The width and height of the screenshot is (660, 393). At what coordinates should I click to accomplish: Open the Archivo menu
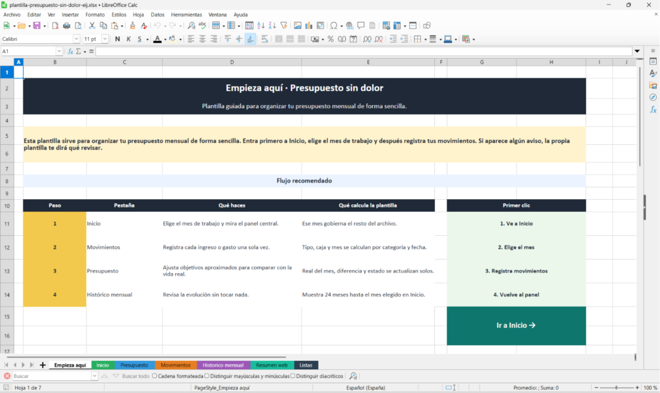point(12,15)
